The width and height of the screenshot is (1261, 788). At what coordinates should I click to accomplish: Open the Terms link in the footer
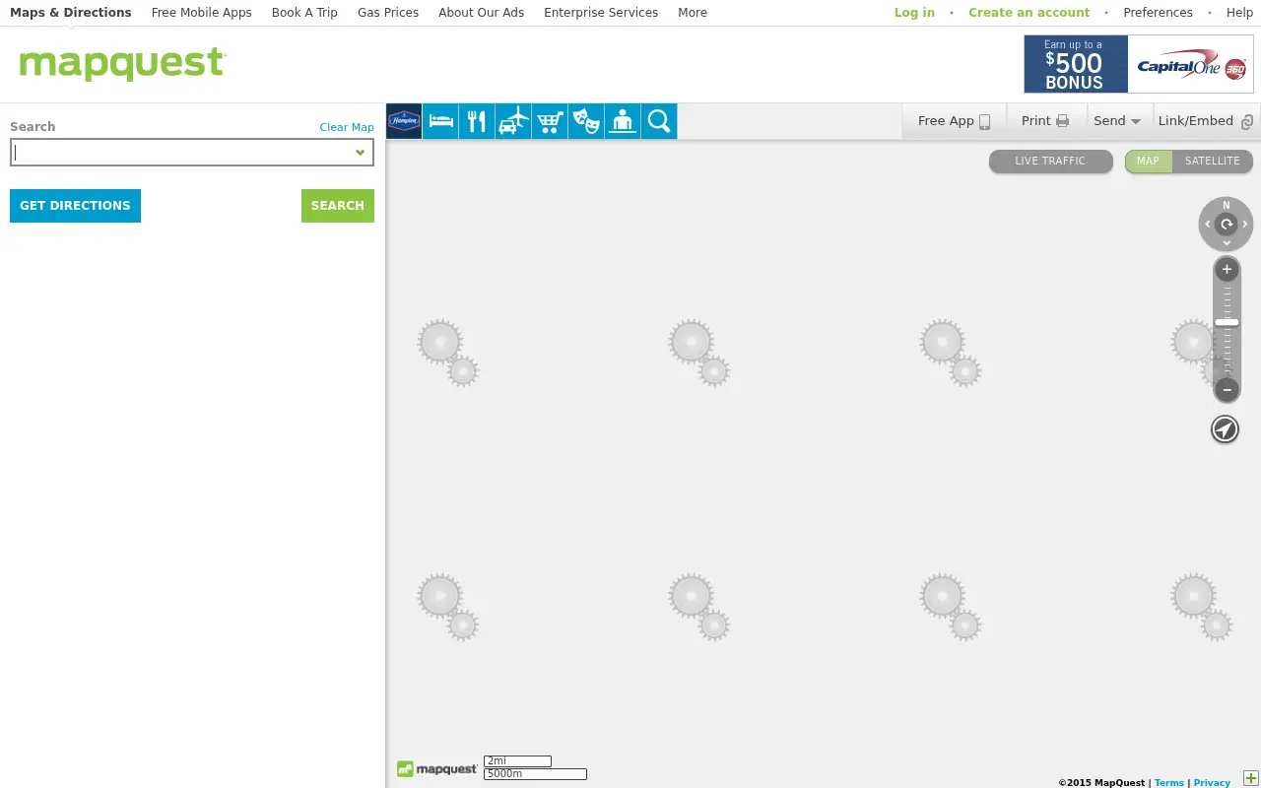(1169, 783)
